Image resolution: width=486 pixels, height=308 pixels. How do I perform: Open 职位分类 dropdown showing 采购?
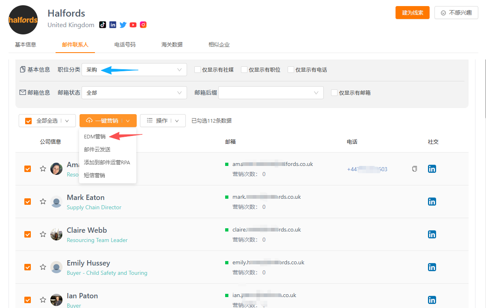[134, 70]
